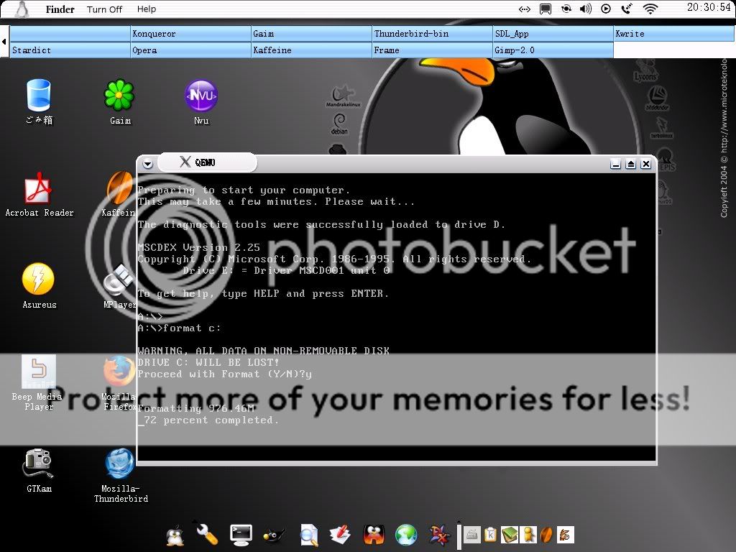Viewport: 736px width, 552px height.
Task: Close the QEMU window
Action: (646, 164)
